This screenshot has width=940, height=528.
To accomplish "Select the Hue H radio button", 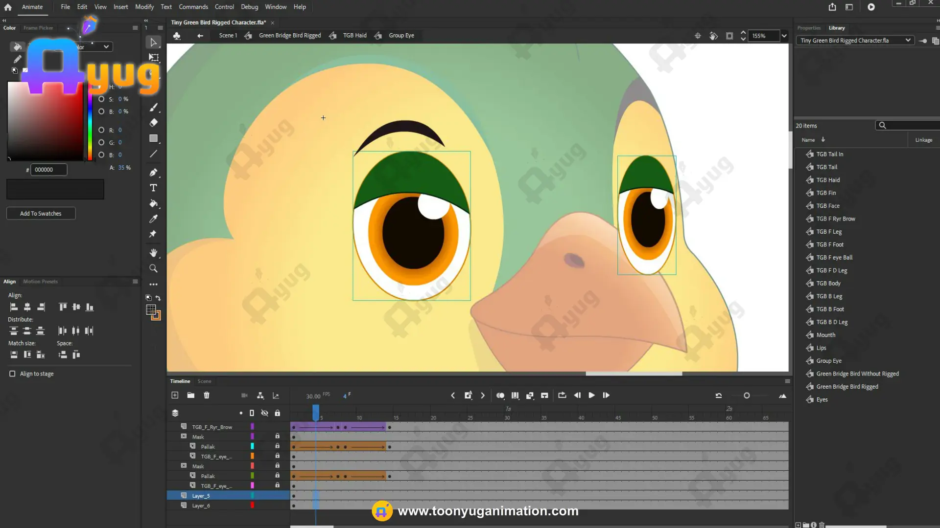I will pos(101,87).
